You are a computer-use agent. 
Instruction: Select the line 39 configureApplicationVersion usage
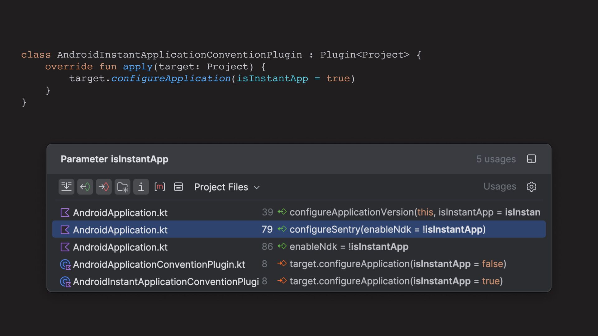[352, 212]
